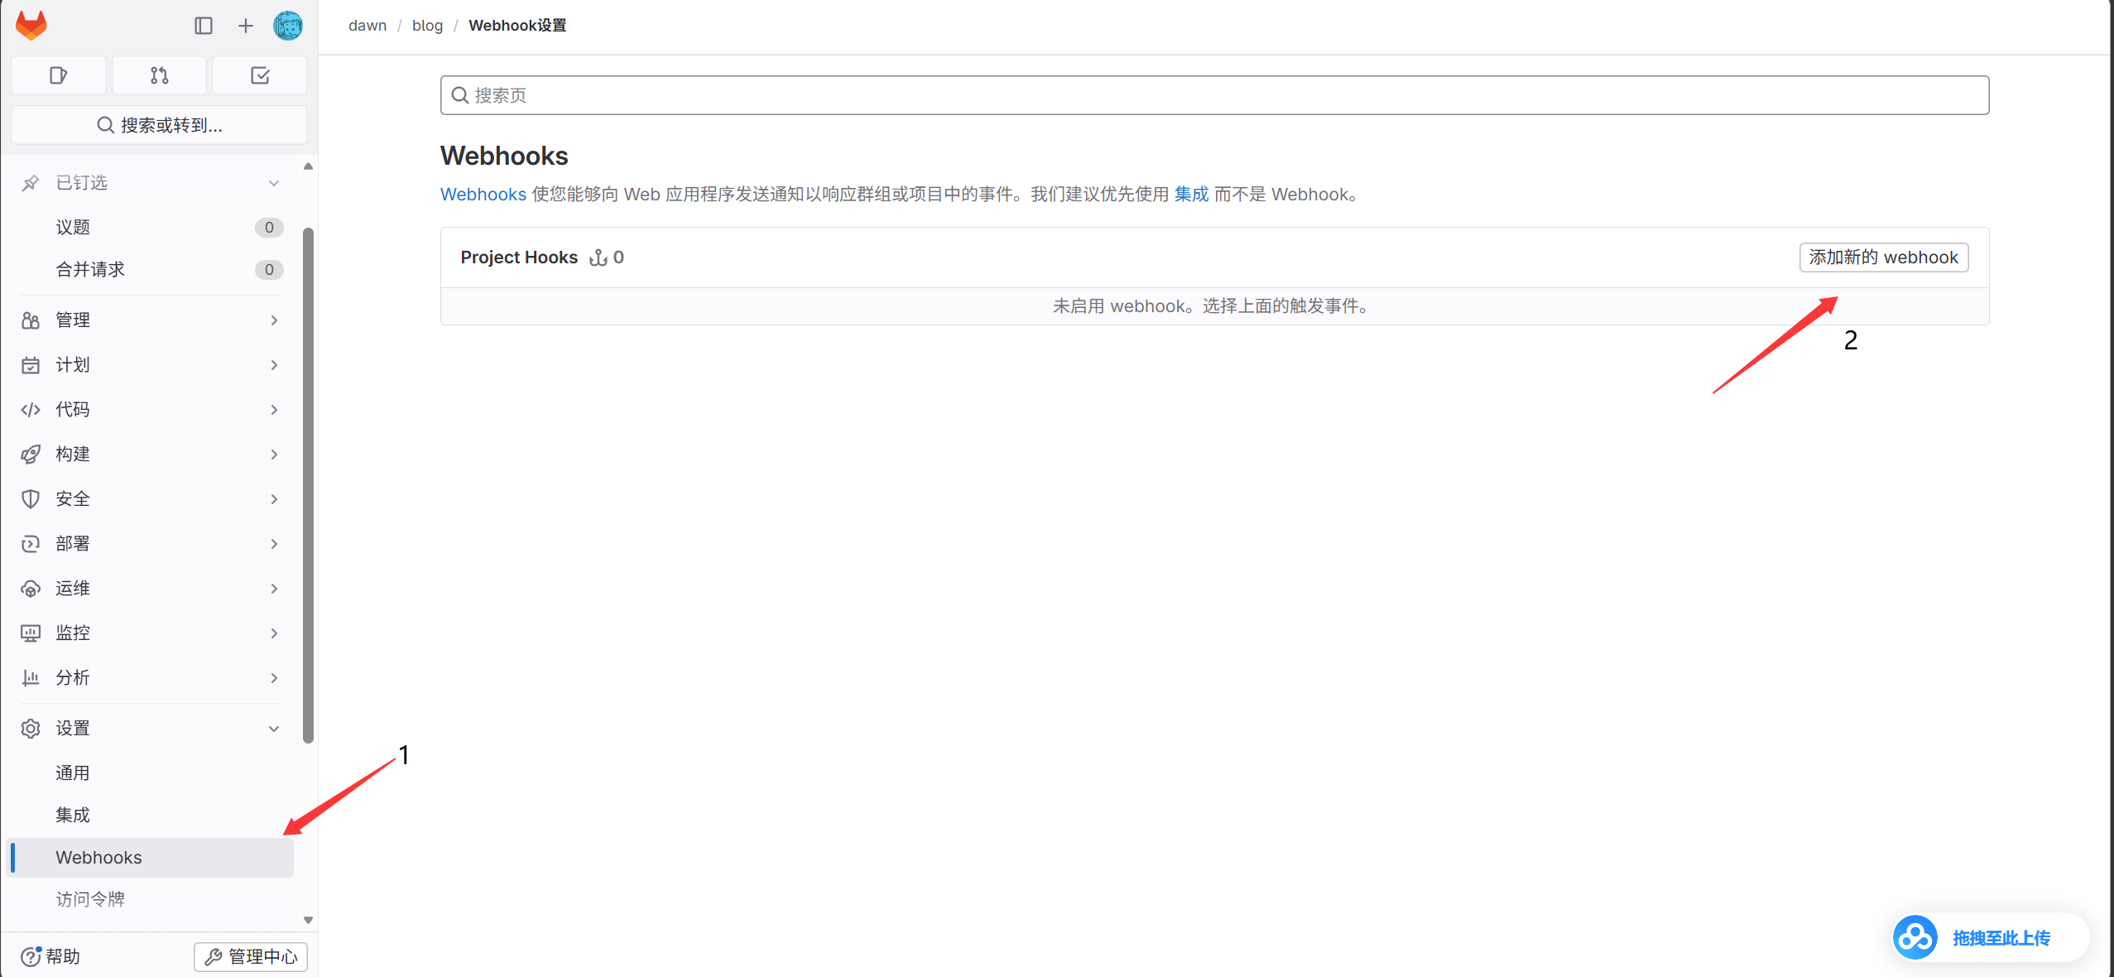Viewport: 2114px width, 977px height.
Task: Open 集成 integrations settings
Action: point(150,816)
